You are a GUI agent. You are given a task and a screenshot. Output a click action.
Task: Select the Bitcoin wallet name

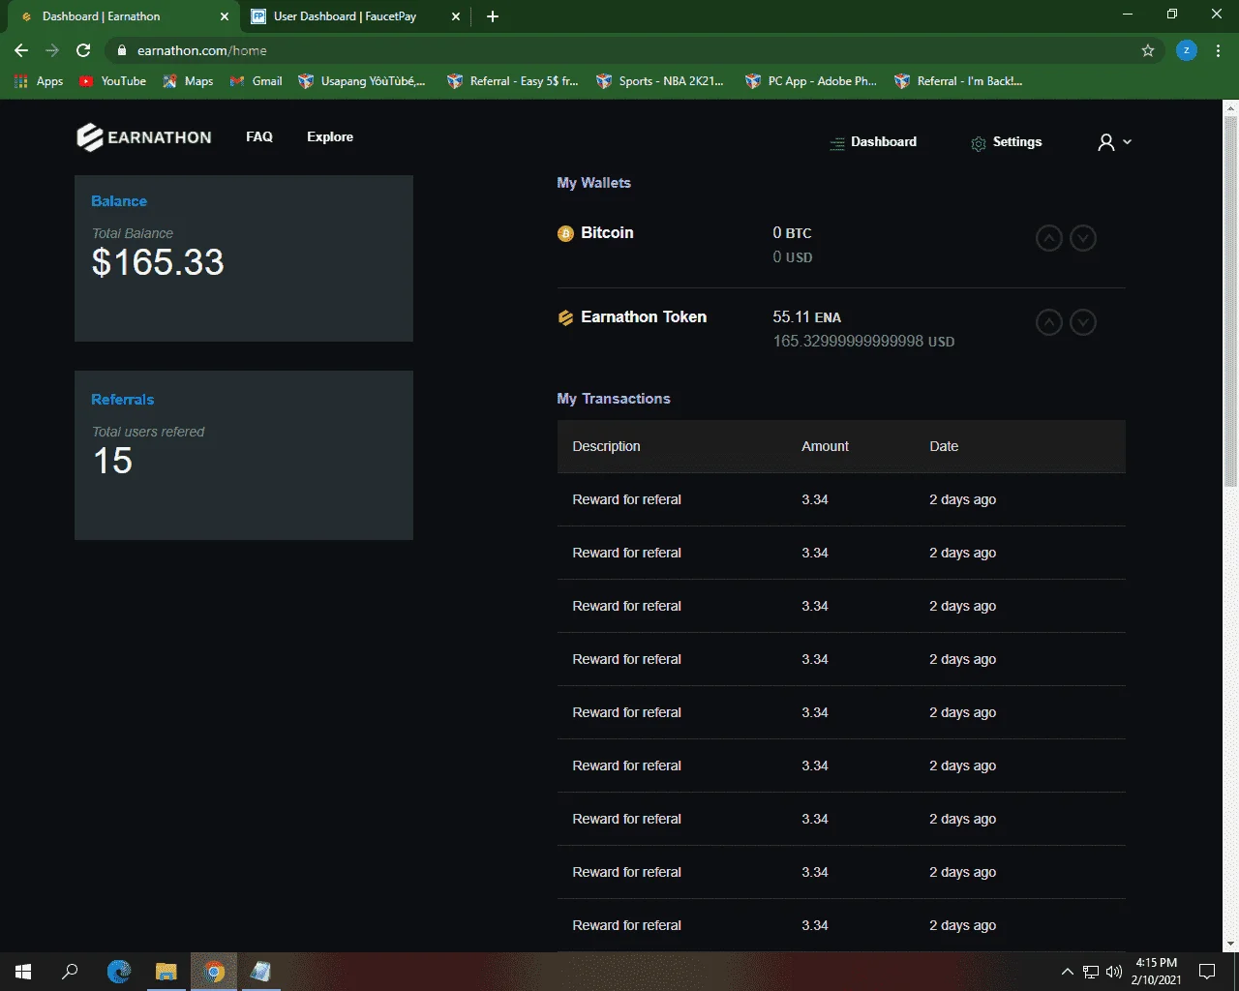607,232
